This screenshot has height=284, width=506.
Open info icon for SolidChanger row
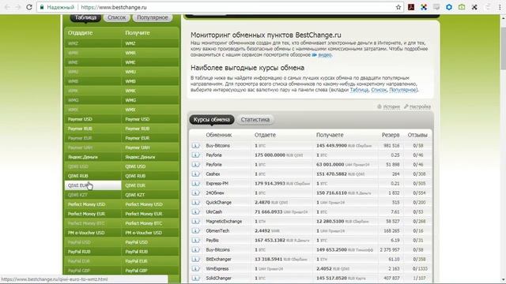[x=195, y=278]
